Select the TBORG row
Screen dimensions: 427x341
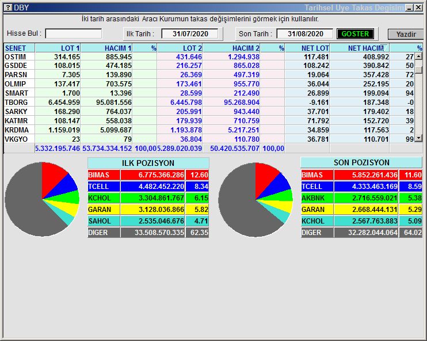(x=209, y=103)
